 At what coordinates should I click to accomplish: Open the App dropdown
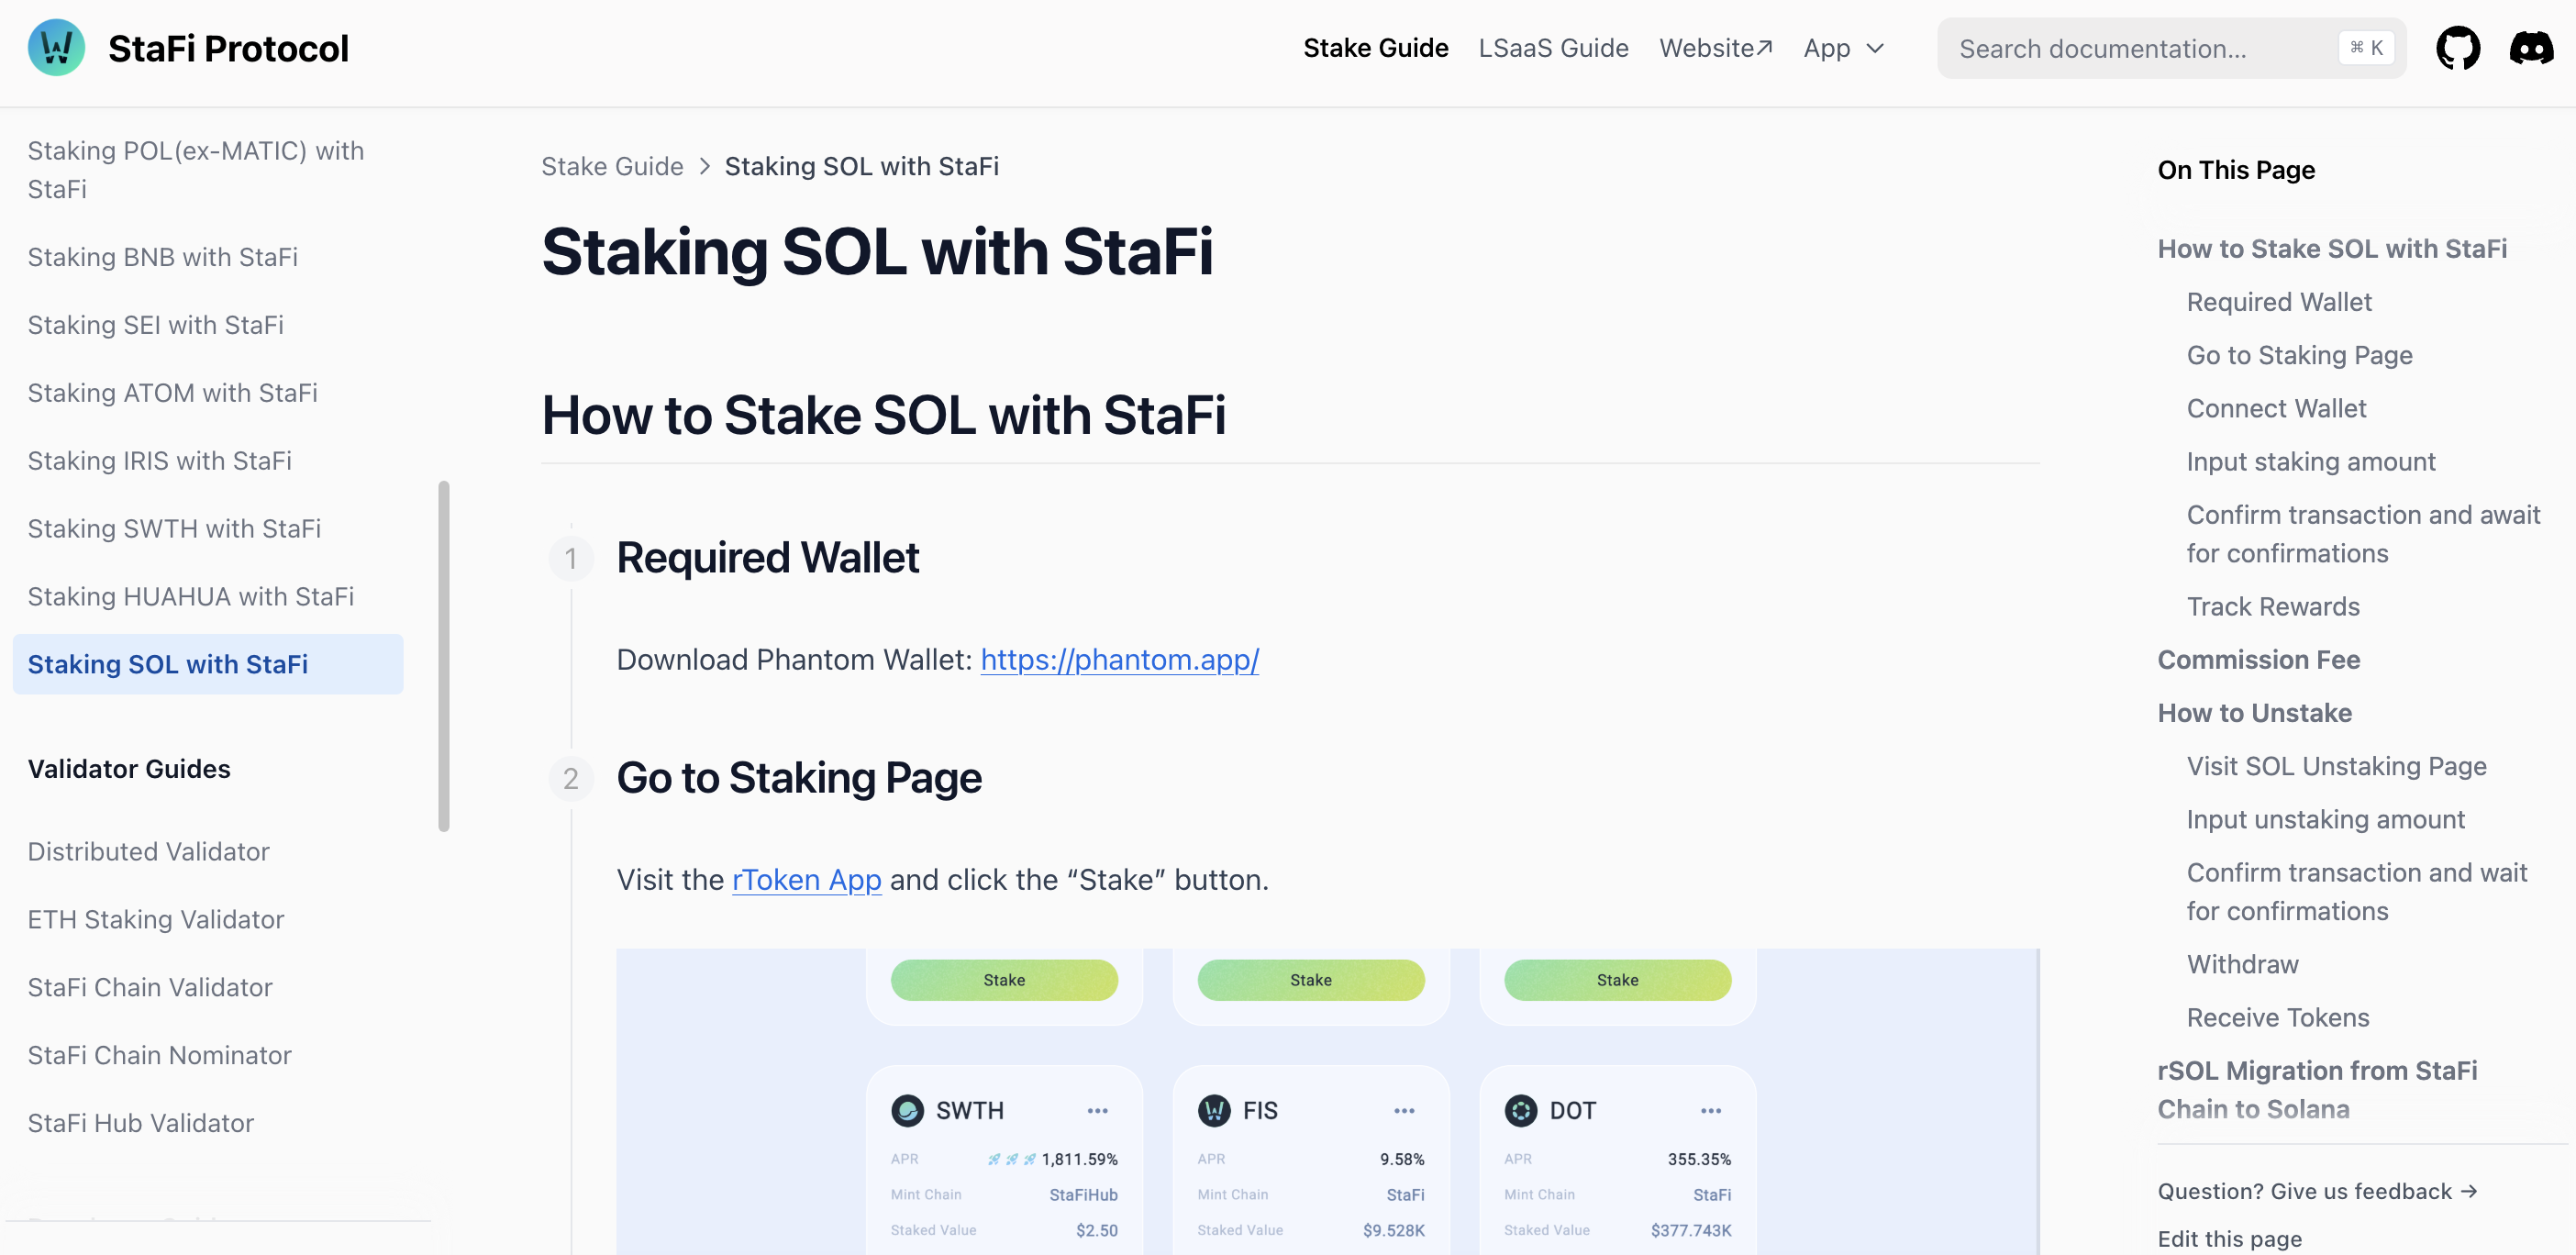point(1843,47)
